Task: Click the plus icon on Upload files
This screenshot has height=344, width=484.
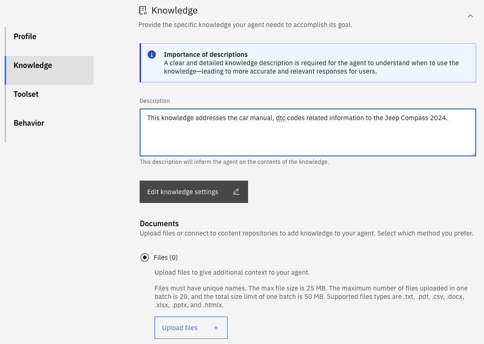Action: pyautogui.click(x=216, y=328)
